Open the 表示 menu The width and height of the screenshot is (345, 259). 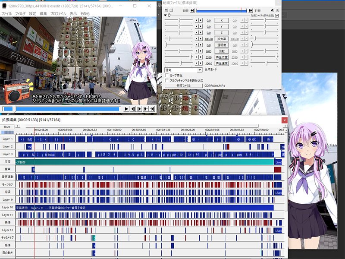73,14
